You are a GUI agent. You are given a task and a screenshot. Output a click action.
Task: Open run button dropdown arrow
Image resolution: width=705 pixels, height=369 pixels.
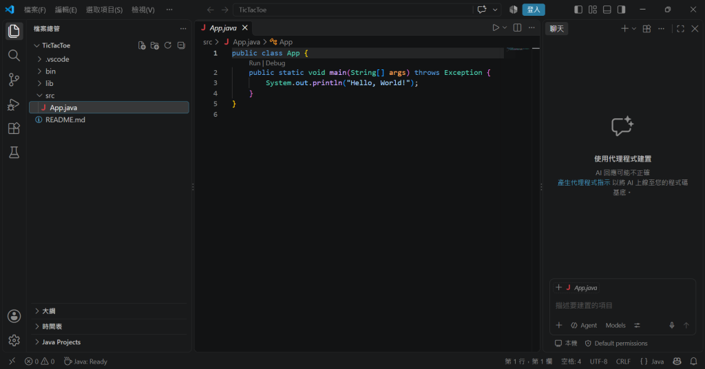pyautogui.click(x=505, y=28)
